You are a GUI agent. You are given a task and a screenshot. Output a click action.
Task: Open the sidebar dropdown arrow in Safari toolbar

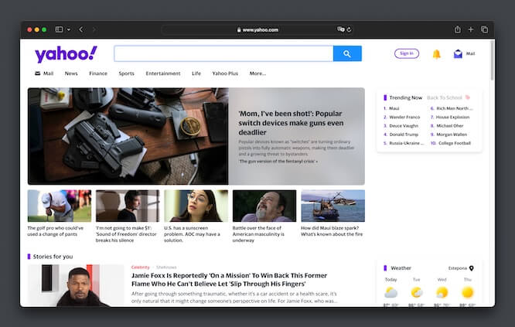tap(69, 29)
